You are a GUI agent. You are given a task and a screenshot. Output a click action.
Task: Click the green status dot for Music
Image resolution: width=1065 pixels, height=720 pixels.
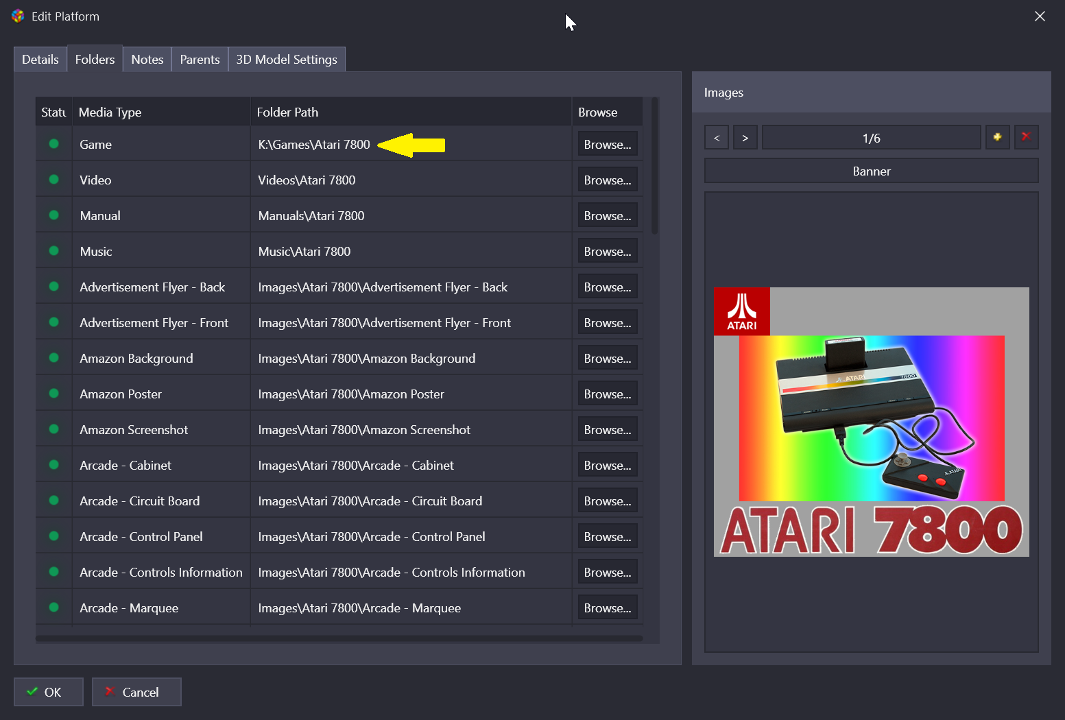pyautogui.click(x=53, y=251)
